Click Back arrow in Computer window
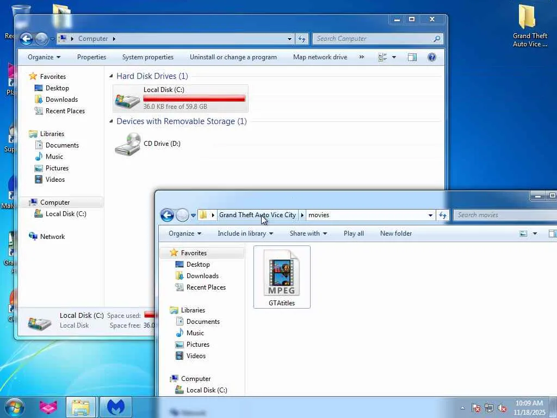The height and width of the screenshot is (418, 557). [x=26, y=39]
